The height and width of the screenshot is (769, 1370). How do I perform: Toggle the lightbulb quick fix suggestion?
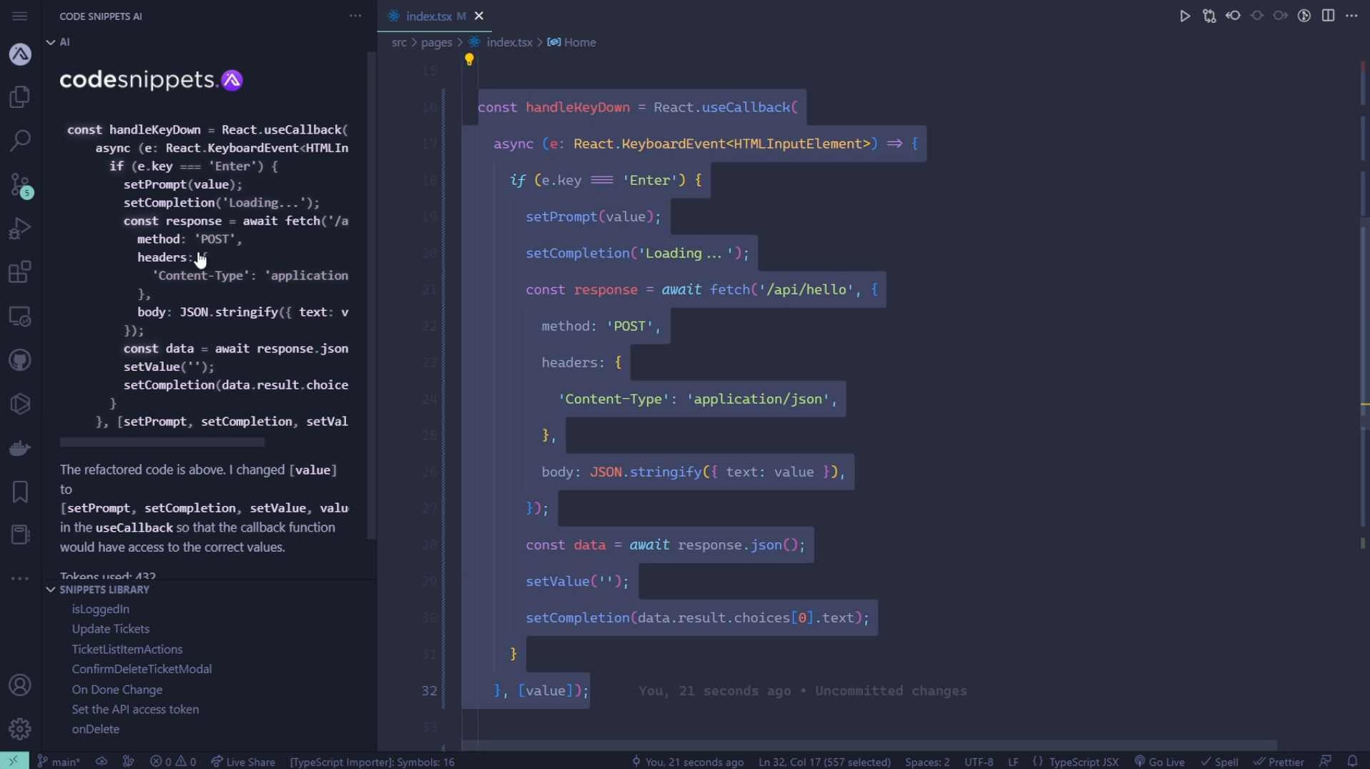coord(469,59)
